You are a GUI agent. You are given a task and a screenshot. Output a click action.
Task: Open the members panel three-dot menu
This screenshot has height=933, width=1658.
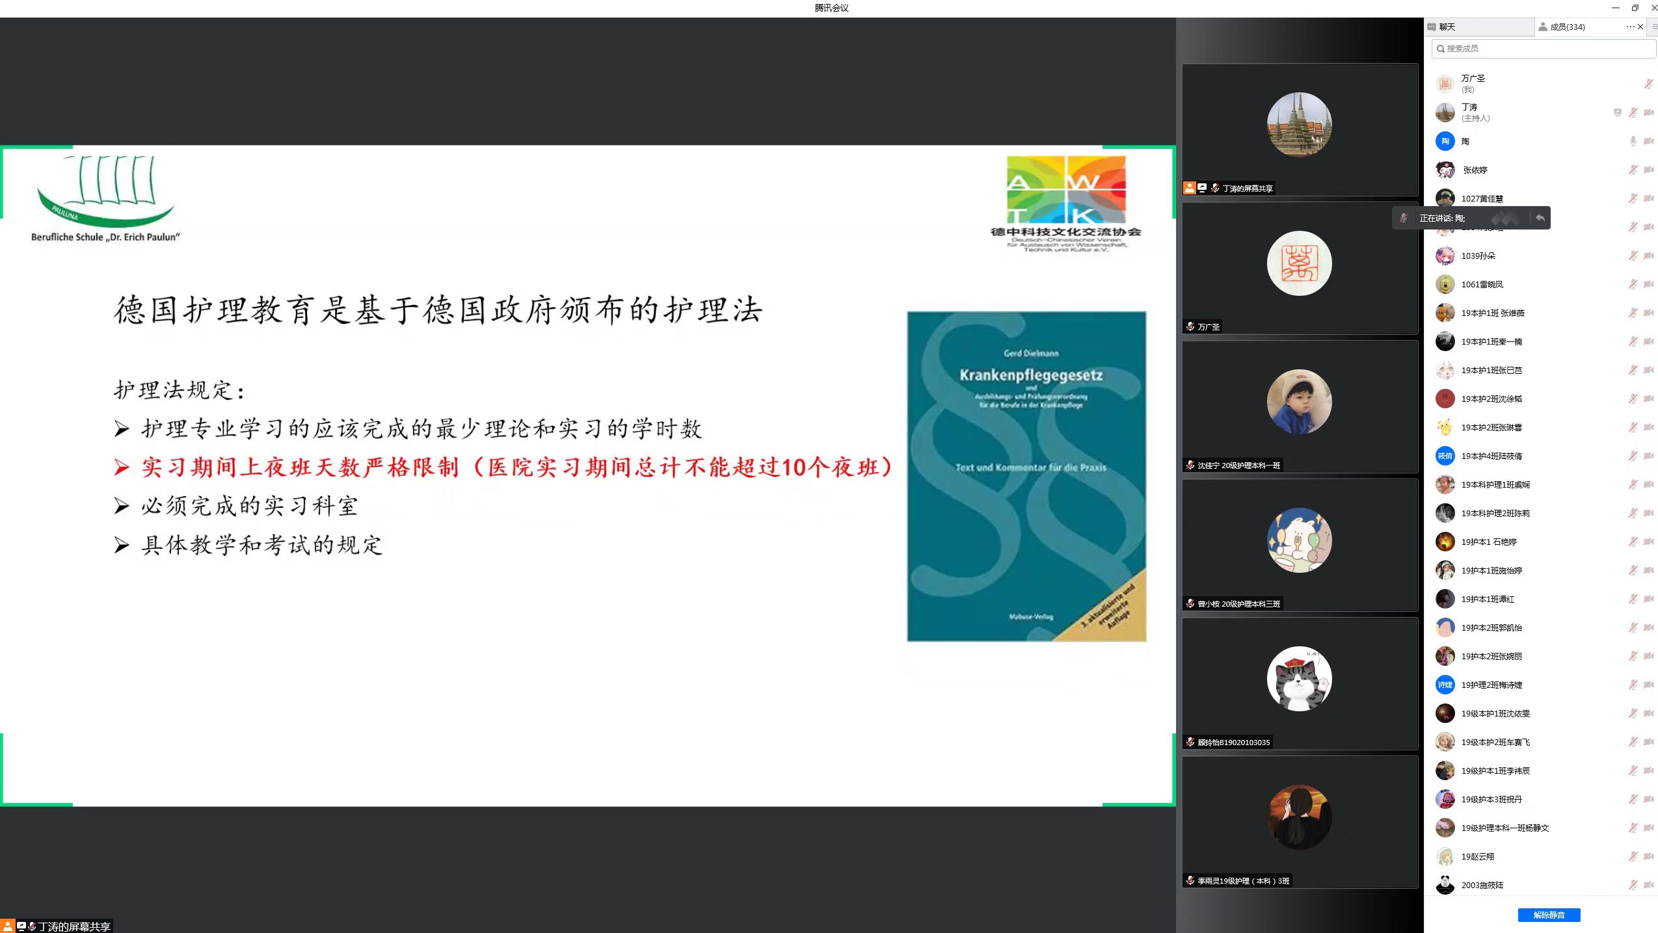1629,27
